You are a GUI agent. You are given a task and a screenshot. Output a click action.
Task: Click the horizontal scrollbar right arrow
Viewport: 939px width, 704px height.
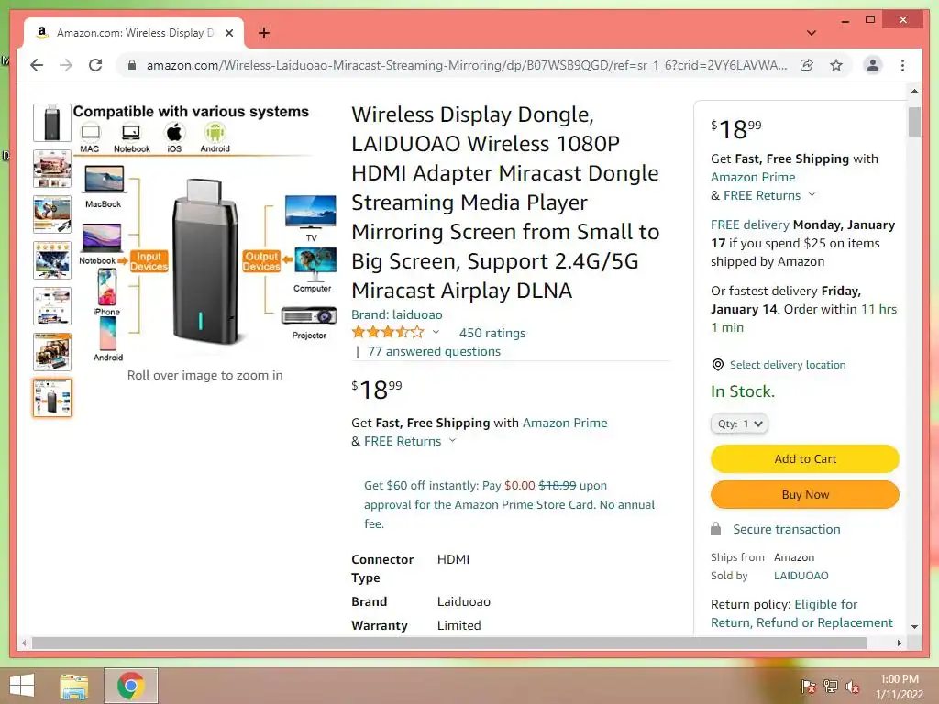point(899,643)
